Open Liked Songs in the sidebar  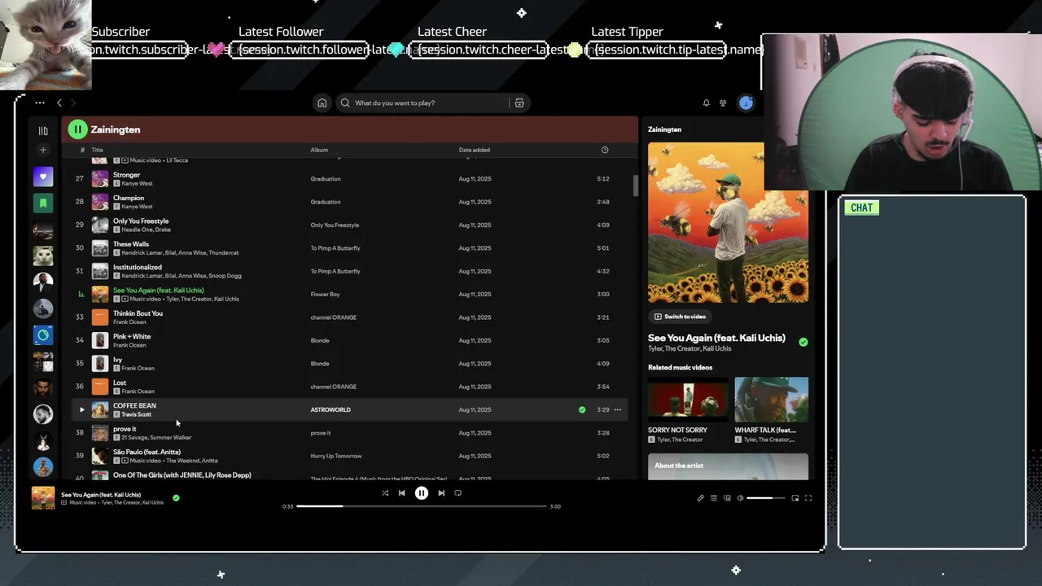click(x=43, y=177)
